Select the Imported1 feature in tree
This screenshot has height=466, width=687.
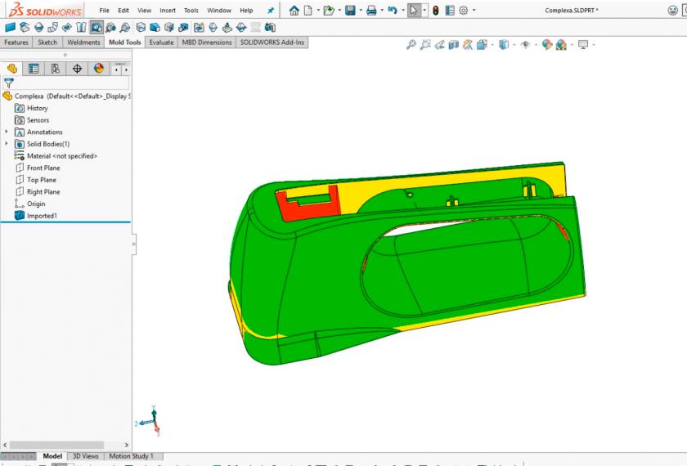point(42,216)
